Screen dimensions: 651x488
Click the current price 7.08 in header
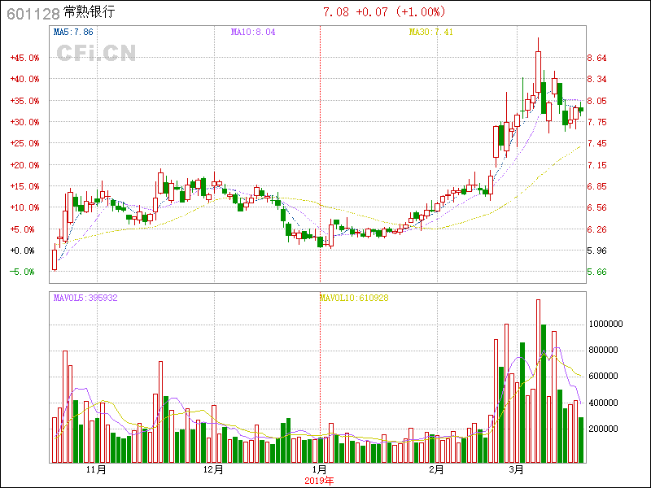point(335,12)
